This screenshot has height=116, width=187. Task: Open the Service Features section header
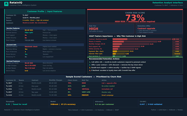click(x=45, y=28)
